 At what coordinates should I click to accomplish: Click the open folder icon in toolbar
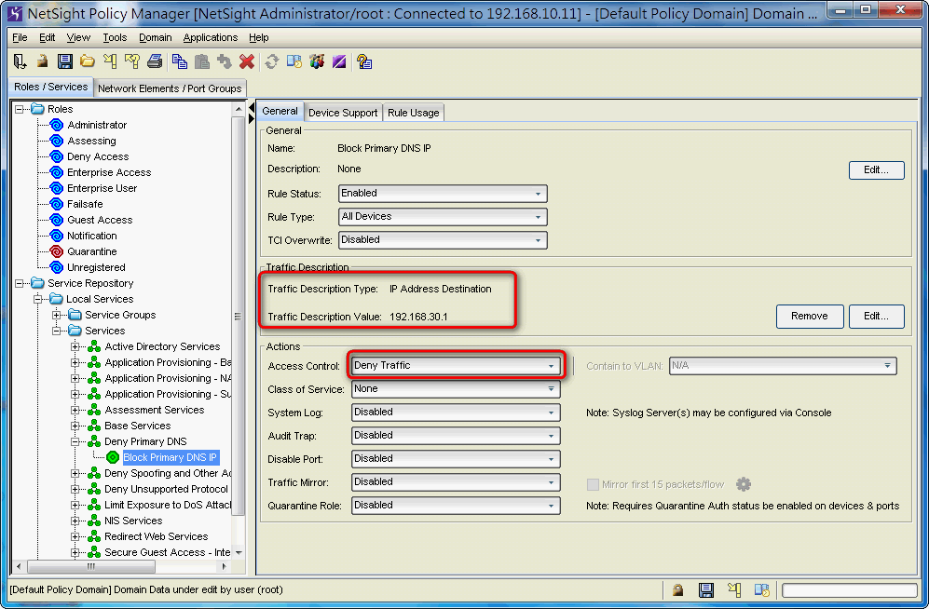(x=87, y=61)
